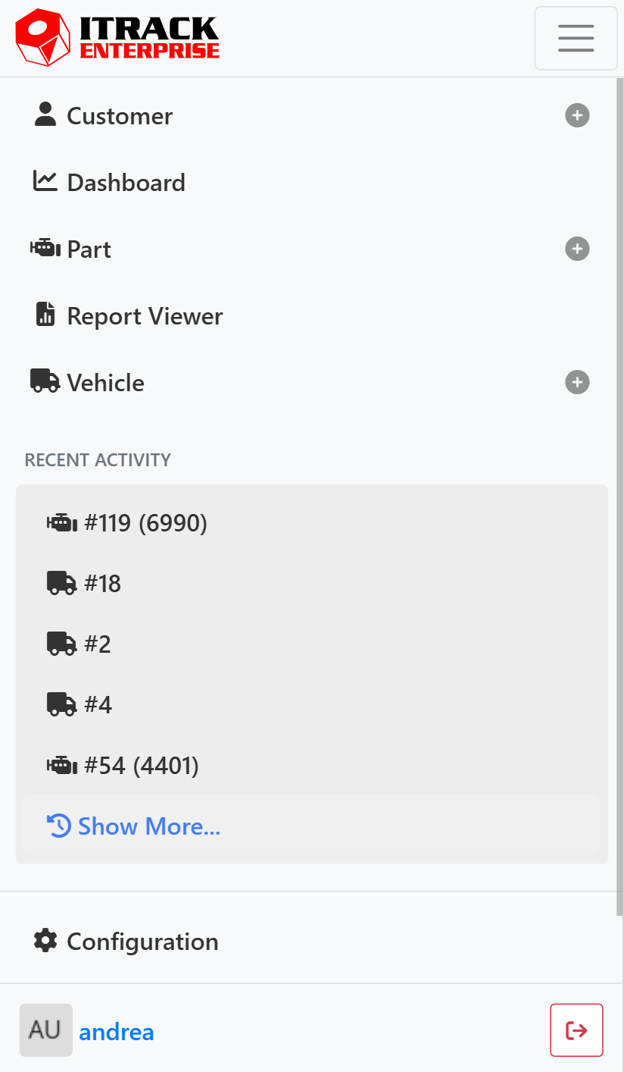Click the Customer person icon
The image size is (624, 1072).
coord(45,114)
